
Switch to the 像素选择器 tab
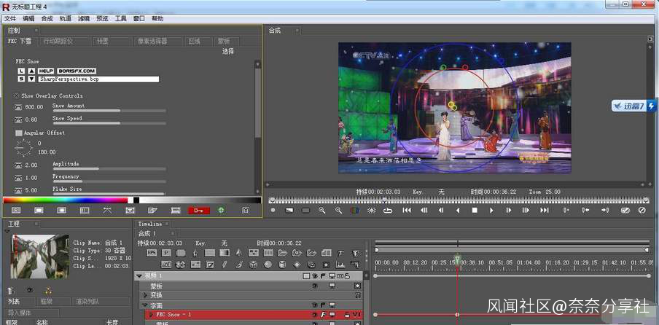152,42
